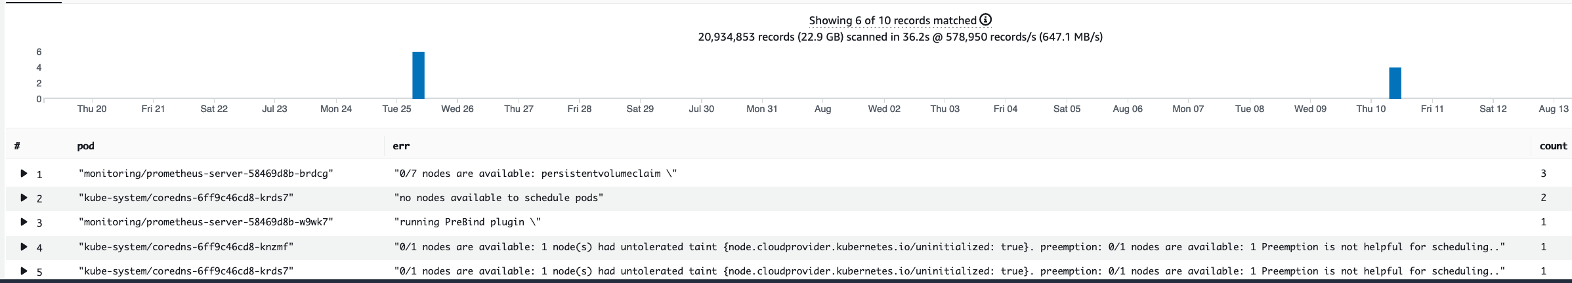Expand result row 3 details
1572x283 pixels.
[24, 222]
